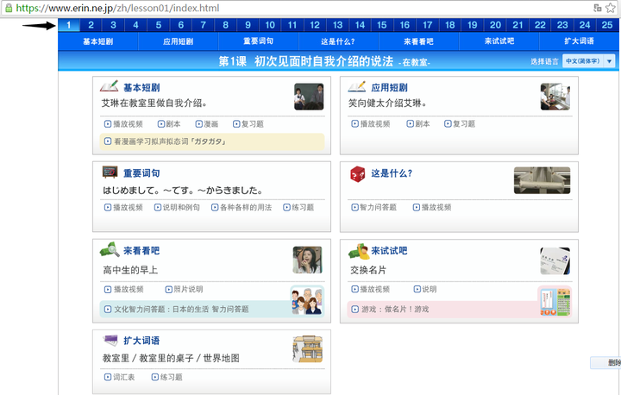Click 播放视频 under 重要词句
Screen dimensions: 621x395
click(123, 207)
